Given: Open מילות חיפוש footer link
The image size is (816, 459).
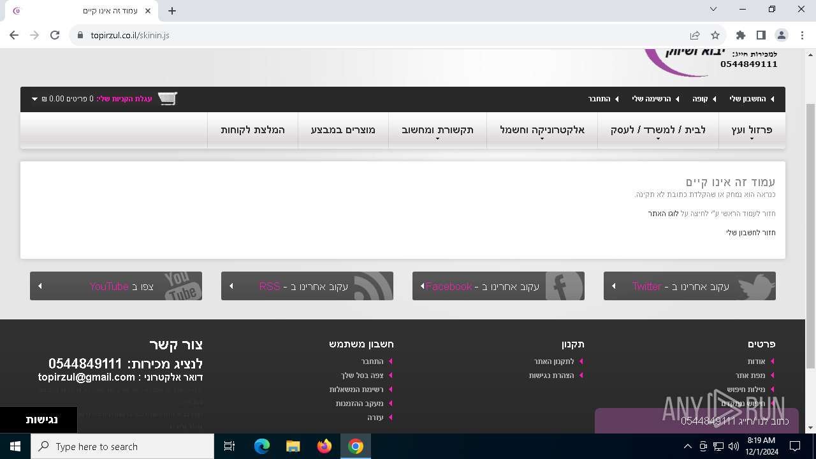Looking at the screenshot, I should click(x=746, y=390).
